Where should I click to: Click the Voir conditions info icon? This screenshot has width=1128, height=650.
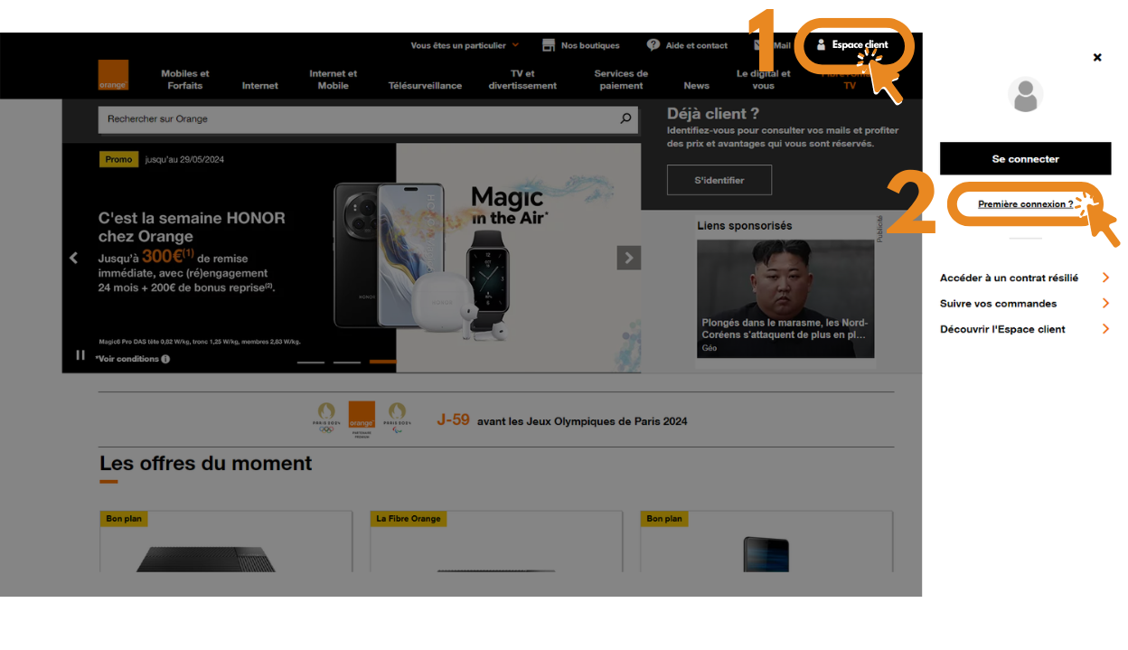point(165,359)
